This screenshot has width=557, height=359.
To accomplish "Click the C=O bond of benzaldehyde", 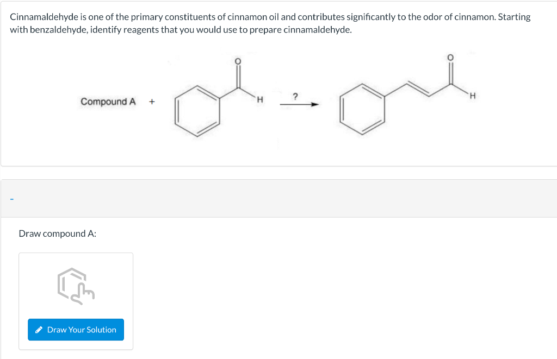I will [238, 76].
